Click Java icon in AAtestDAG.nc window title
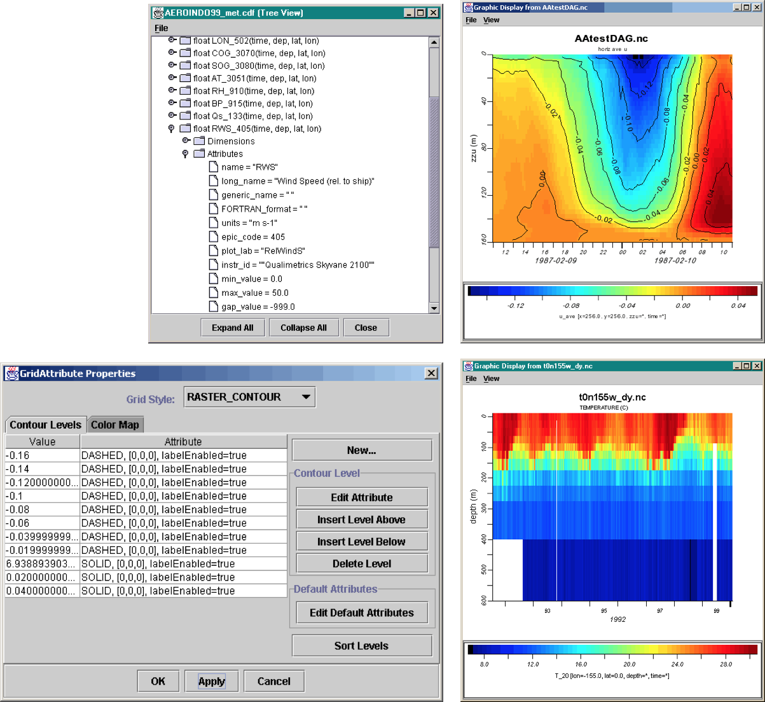The width and height of the screenshot is (765, 702). pyautogui.click(x=469, y=7)
